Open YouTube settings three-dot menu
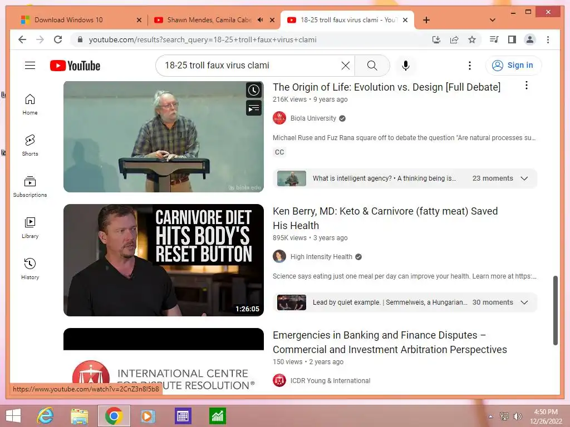The height and width of the screenshot is (427, 570). pos(470,66)
